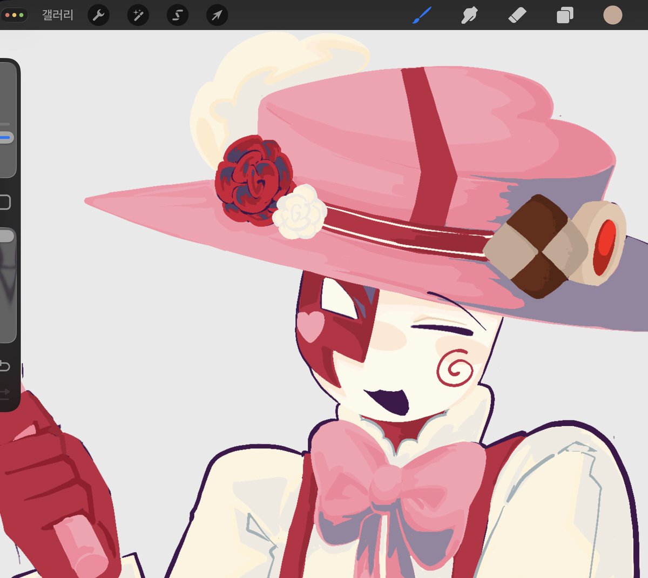Open the 갤러리 gallery view
Screen dimensions: 648x578
pos(57,15)
